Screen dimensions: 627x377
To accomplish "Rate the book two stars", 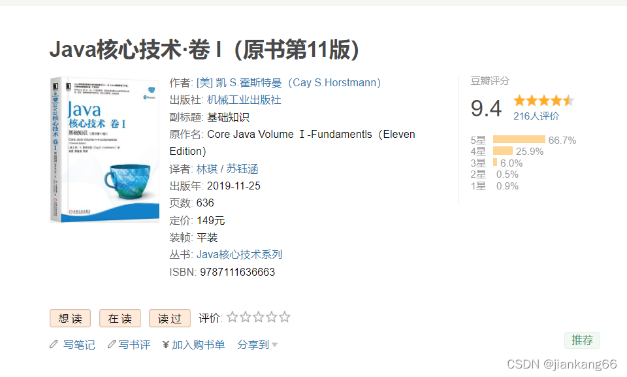I will (246, 318).
